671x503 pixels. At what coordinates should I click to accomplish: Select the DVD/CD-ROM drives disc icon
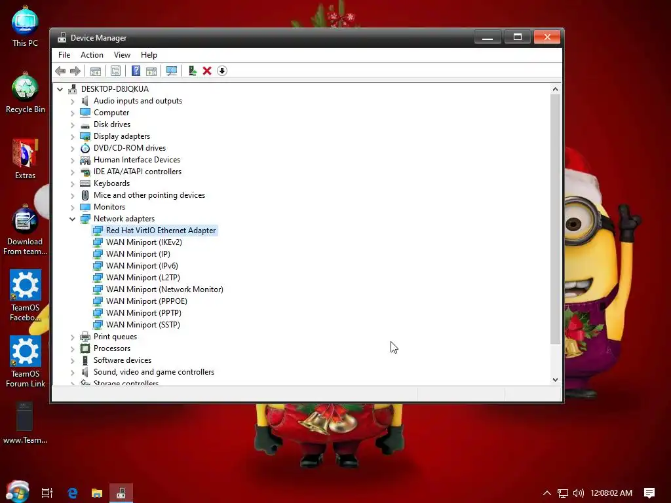tap(85, 148)
